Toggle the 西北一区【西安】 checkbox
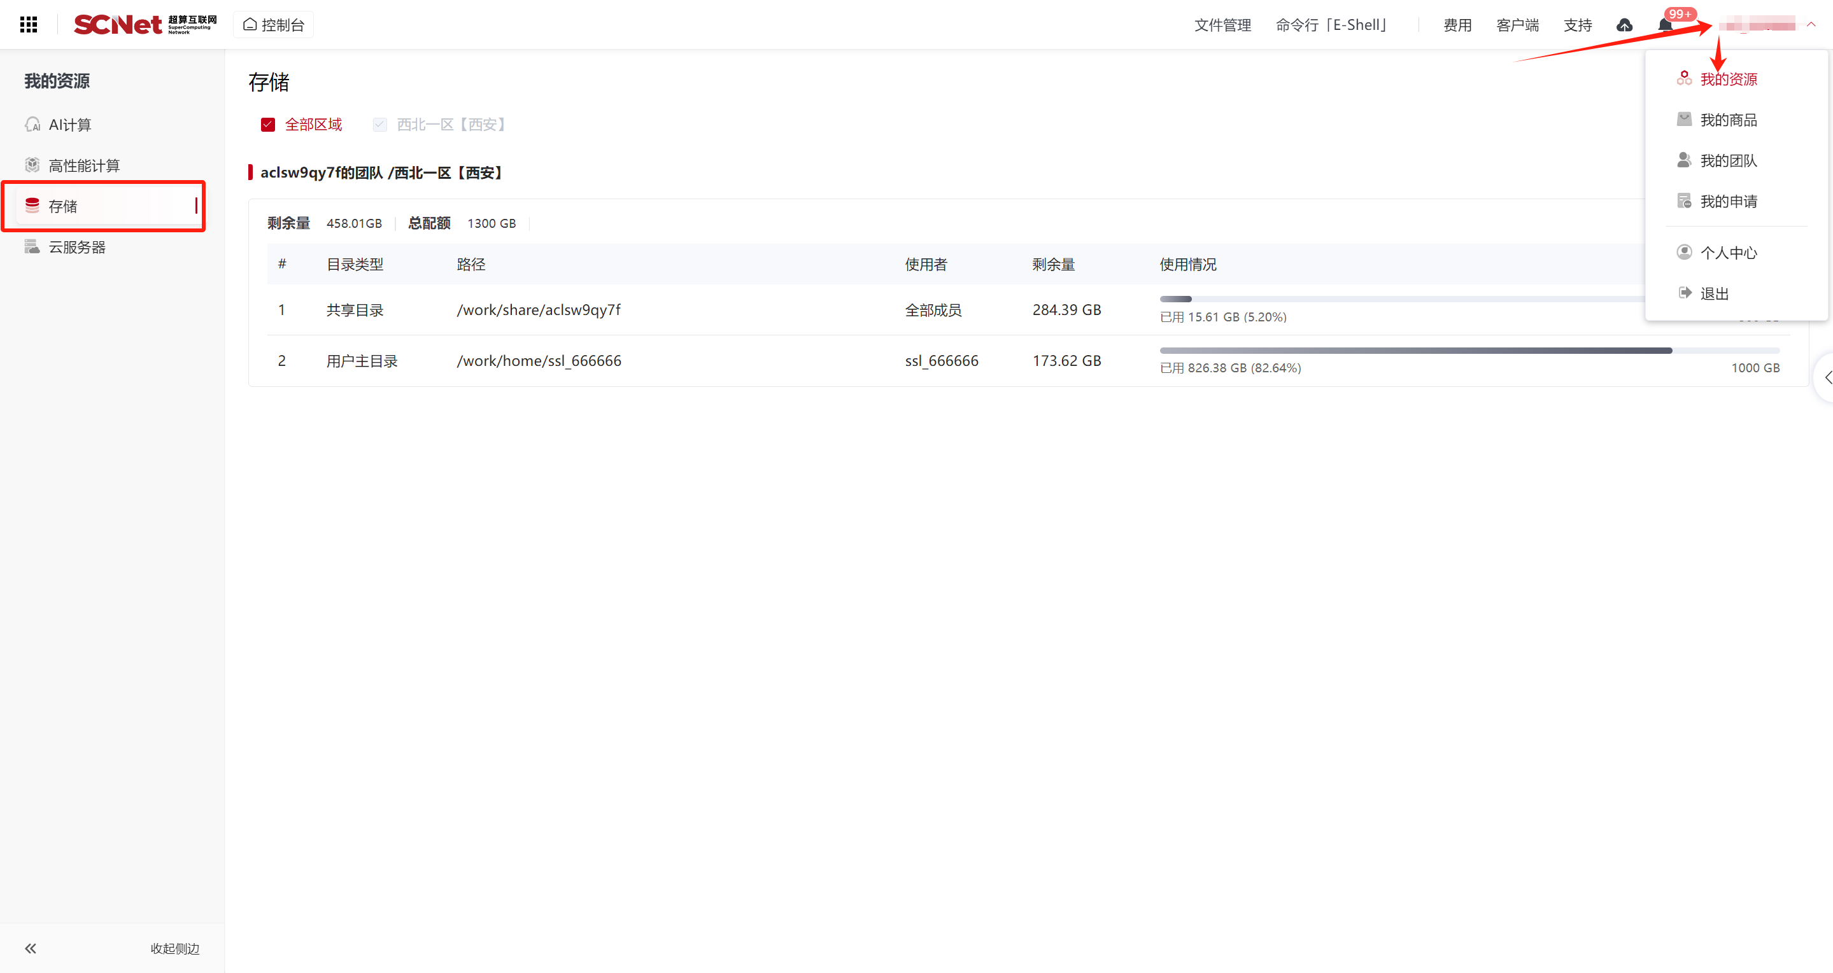 pos(380,125)
